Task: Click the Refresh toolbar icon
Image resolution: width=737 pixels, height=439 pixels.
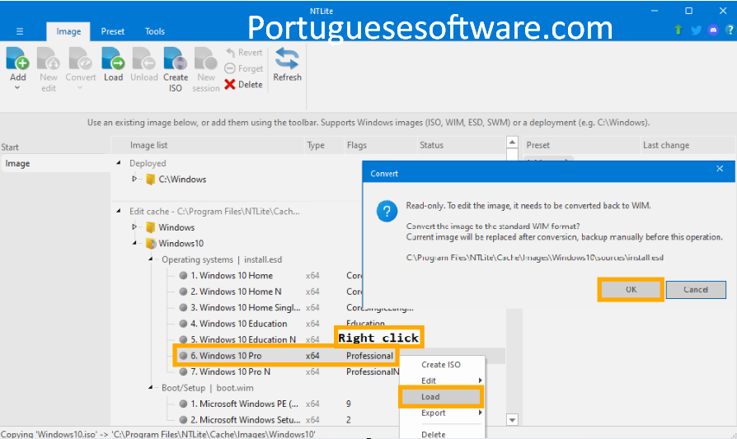Action: (x=287, y=60)
